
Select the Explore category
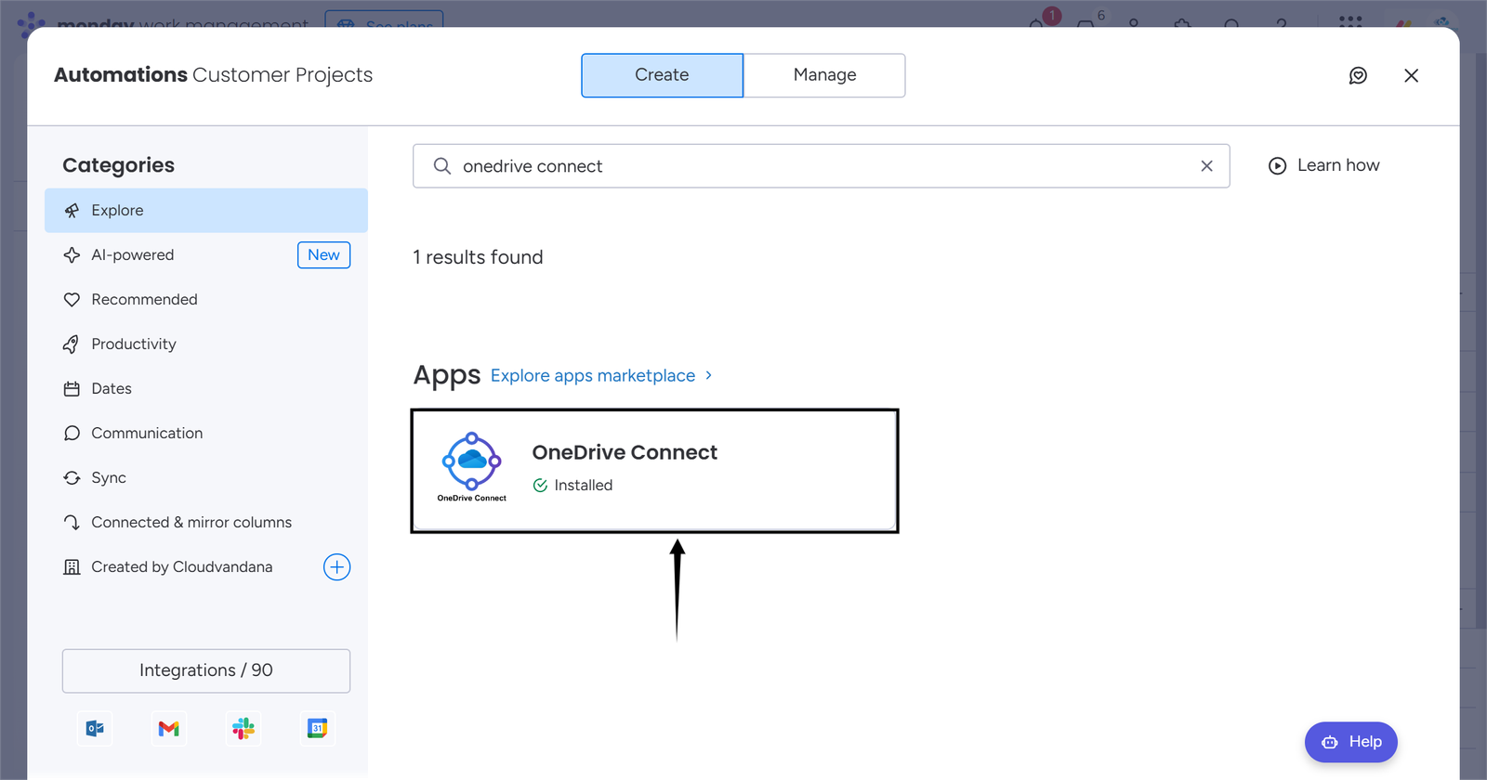pos(206,211)
